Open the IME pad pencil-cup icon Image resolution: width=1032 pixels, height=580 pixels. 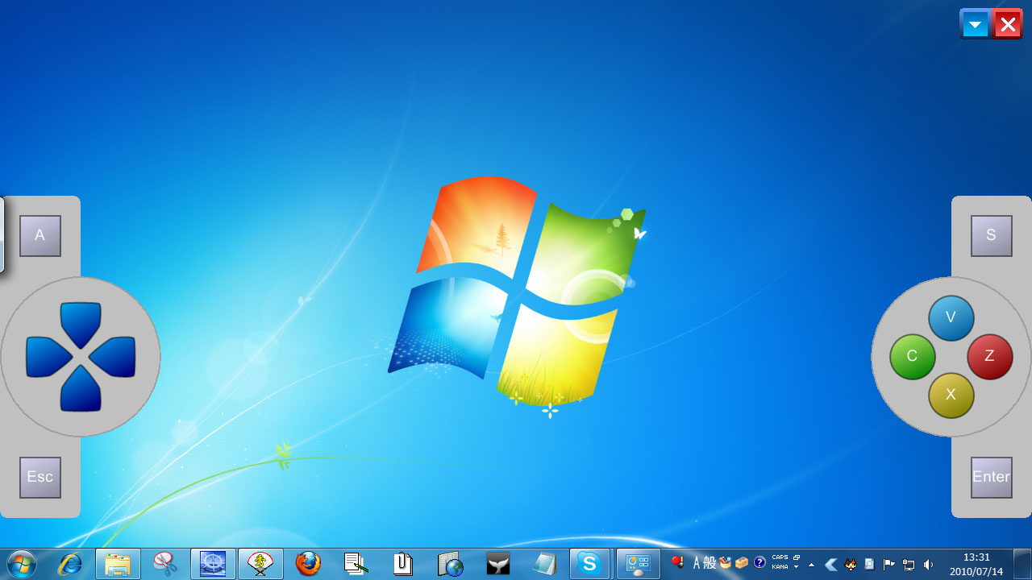tap(726, 563)
